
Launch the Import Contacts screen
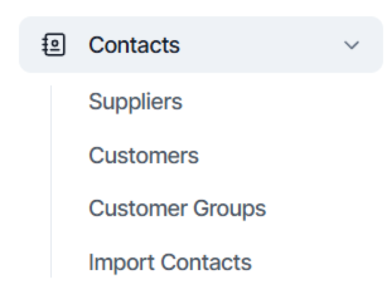170,262
